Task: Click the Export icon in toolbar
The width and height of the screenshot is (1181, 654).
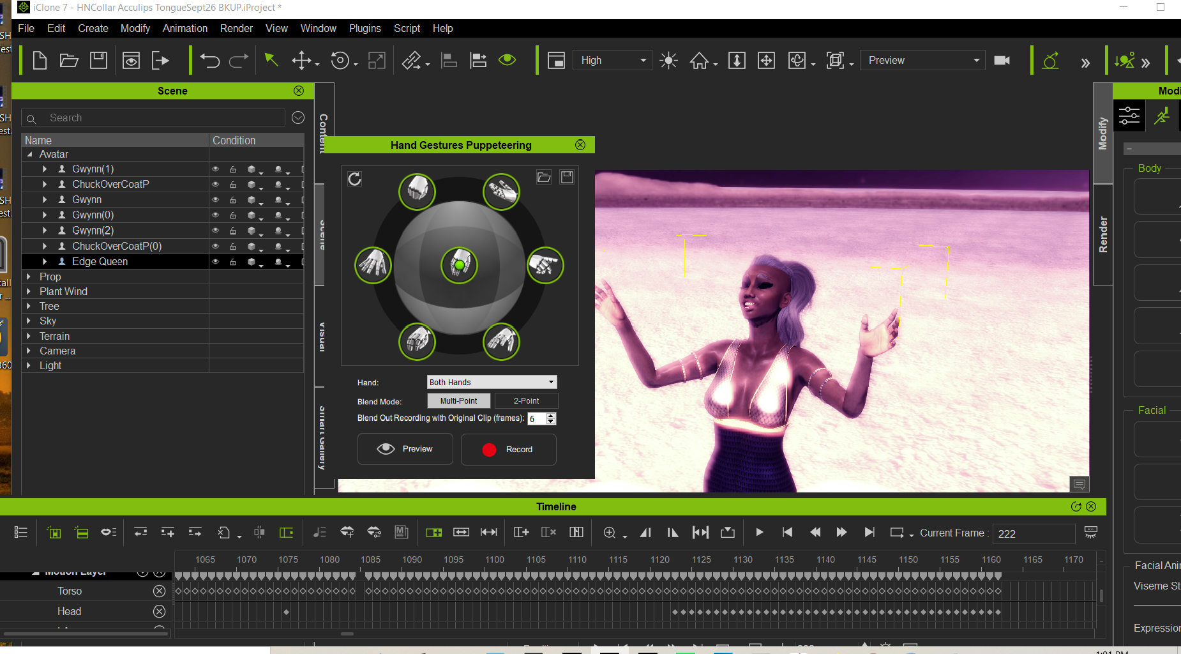Action: point(160,61)
